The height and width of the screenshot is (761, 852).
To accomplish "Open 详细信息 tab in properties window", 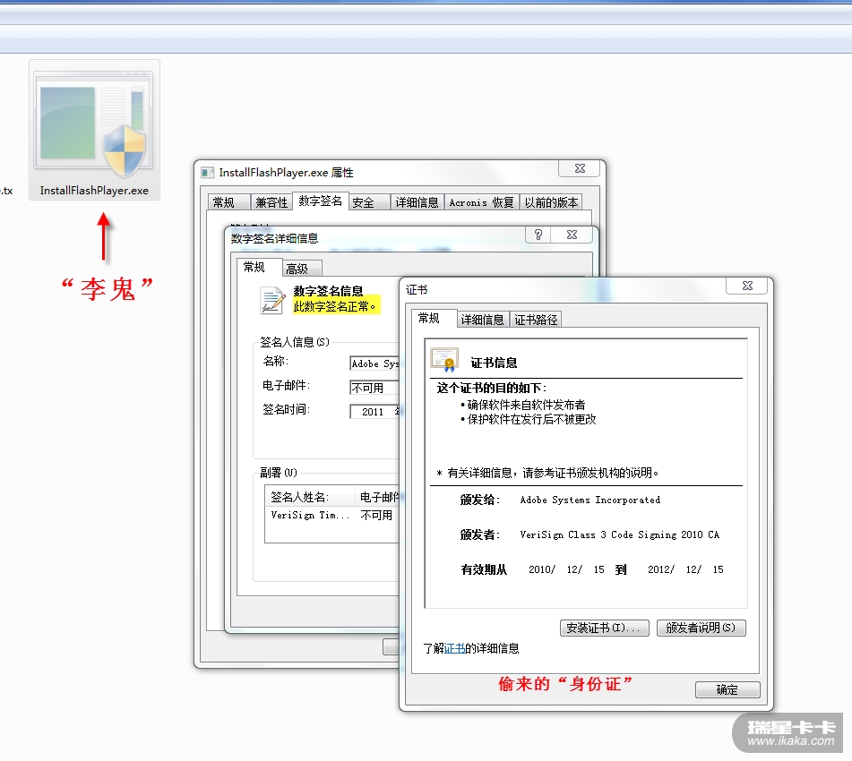I will tap(417, 202).
